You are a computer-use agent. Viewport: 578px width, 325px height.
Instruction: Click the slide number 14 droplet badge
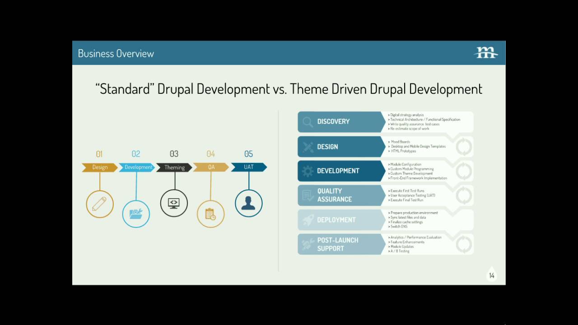491,274
